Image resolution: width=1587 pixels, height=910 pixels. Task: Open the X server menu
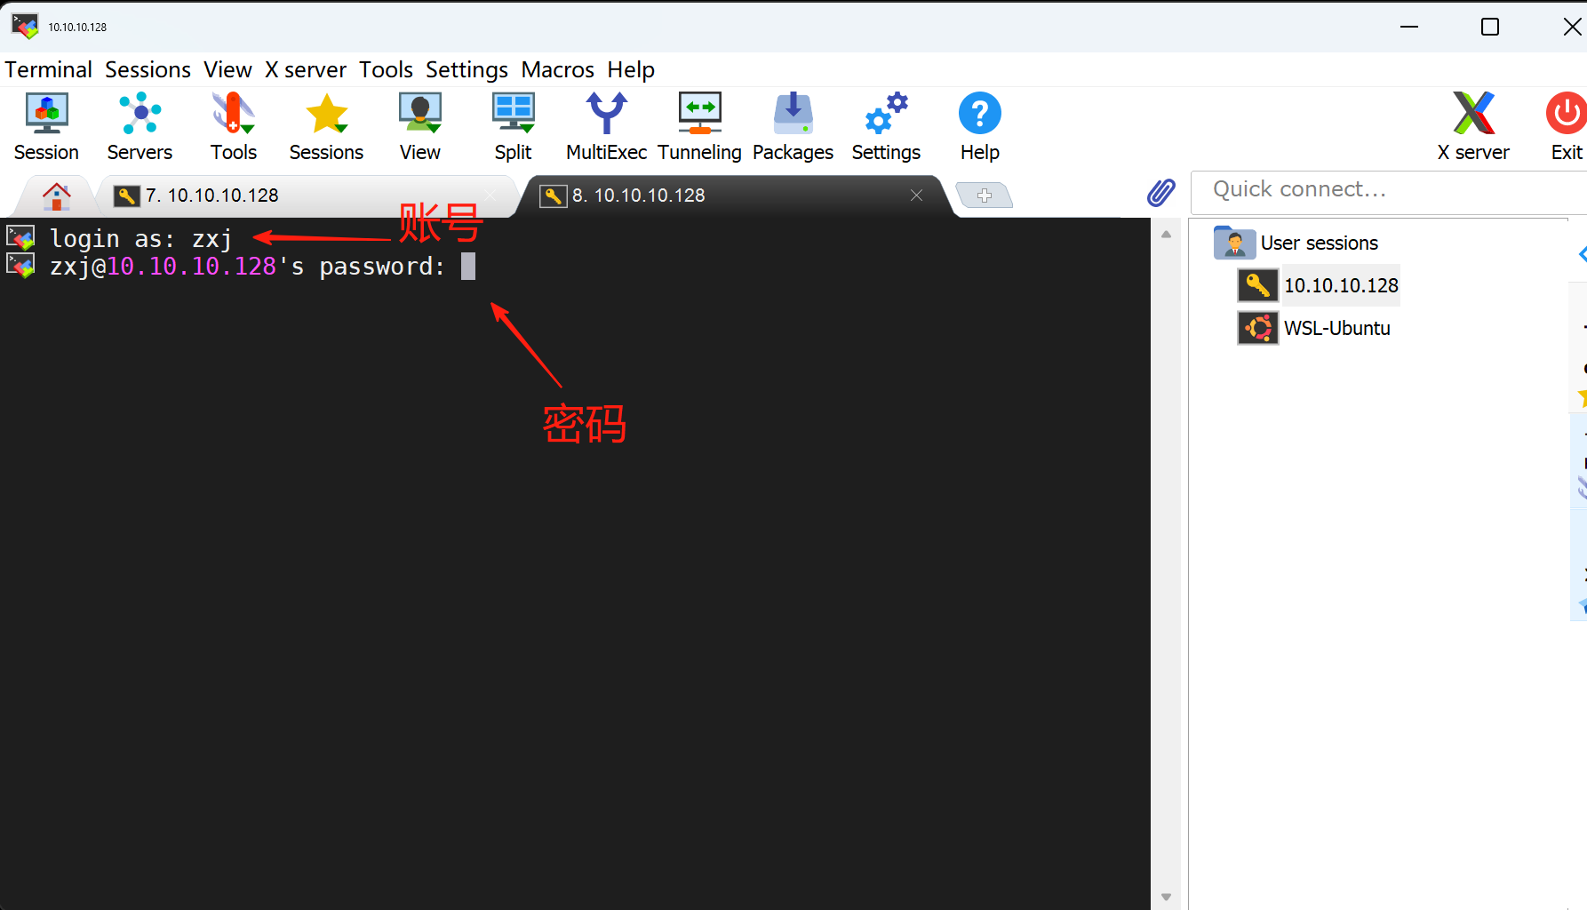coord(306,69)
